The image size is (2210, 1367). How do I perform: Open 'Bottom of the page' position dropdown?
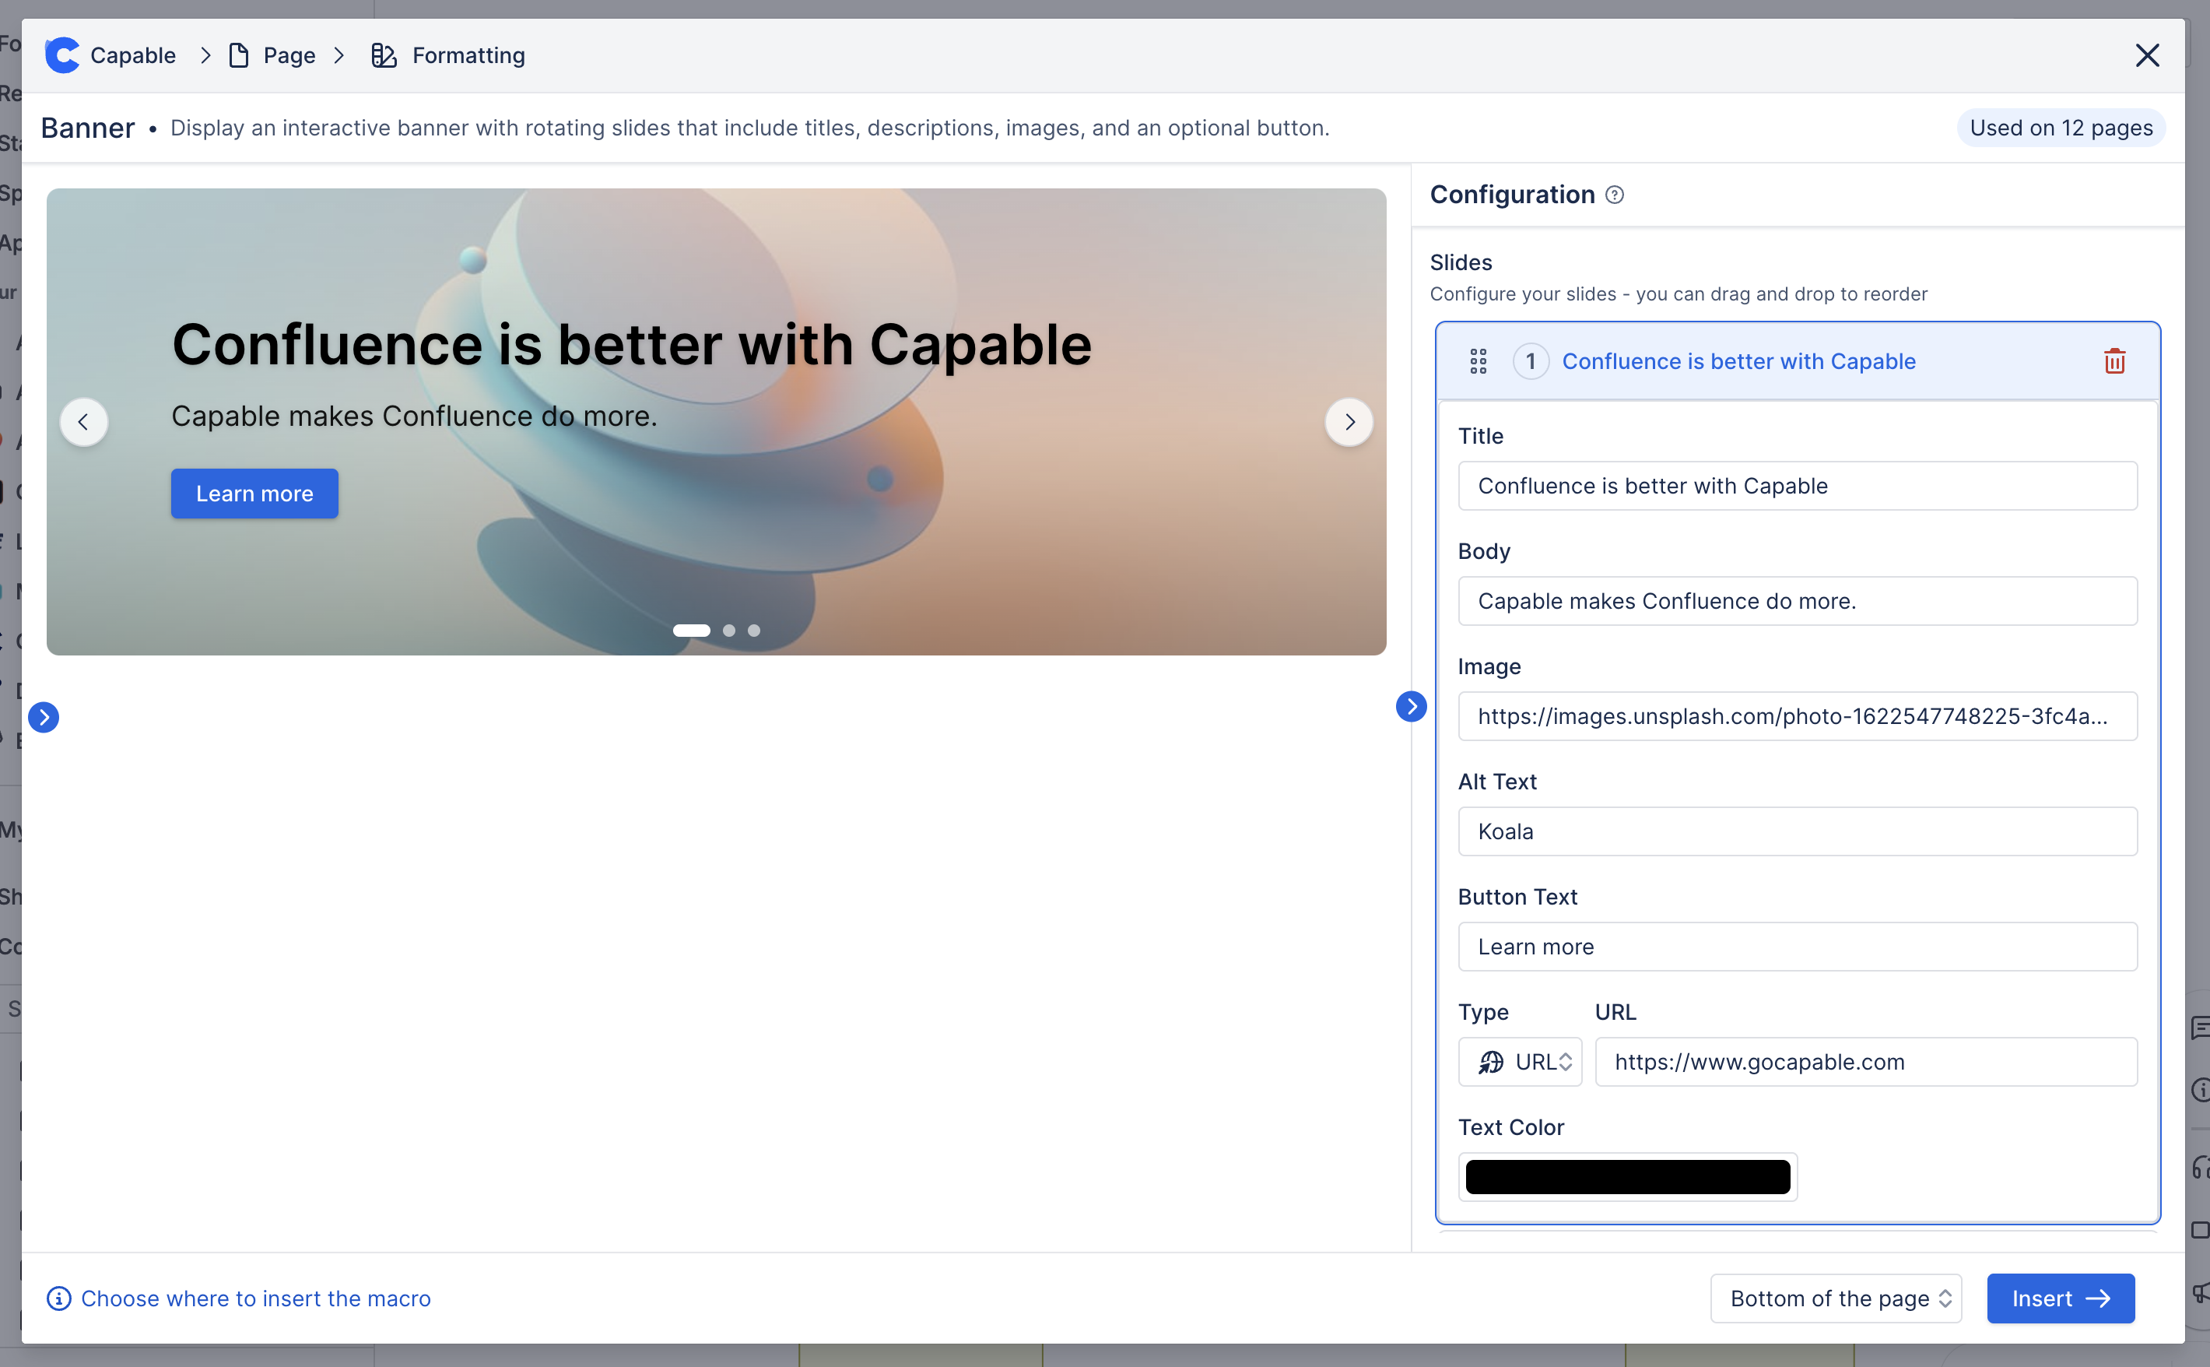coord(1835,1298)
